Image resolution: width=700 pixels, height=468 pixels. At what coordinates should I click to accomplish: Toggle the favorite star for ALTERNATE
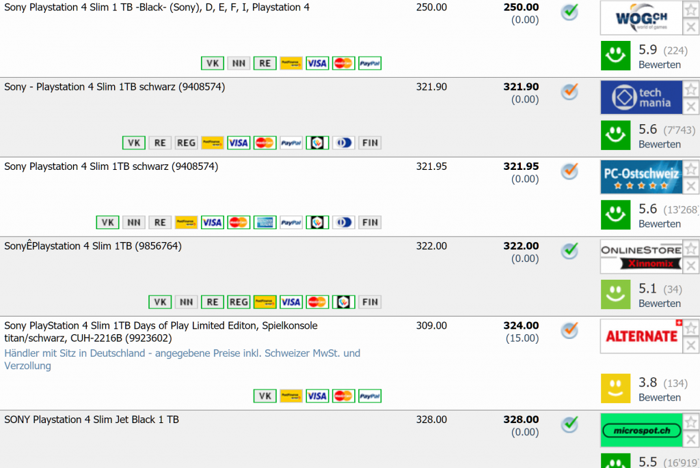[691, 328]
